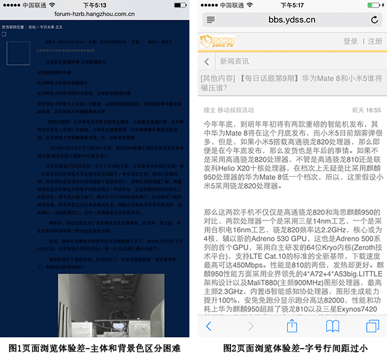This screenshot has height=355, width=387.
Task: Open the share sheet icon
Action: [292, 325]
